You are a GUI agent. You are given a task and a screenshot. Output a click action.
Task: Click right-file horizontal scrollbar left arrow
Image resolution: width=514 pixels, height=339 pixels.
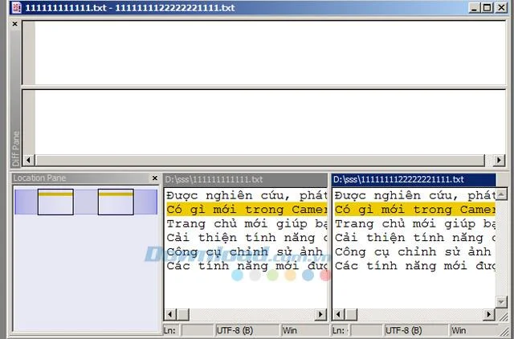coord(338,315)
